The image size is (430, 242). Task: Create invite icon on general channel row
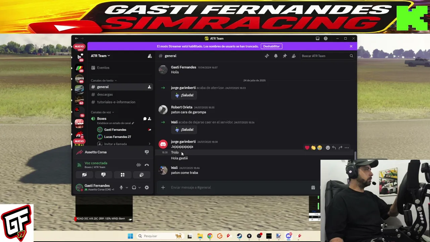pyautogui.click(x=149, y=87)
